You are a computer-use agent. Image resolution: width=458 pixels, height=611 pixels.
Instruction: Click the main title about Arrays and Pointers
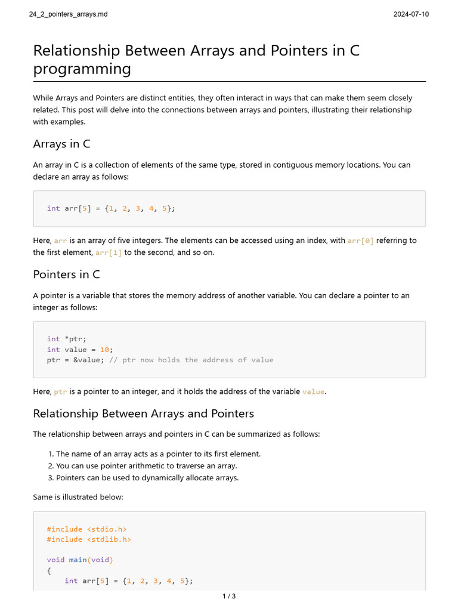point(196,60)
